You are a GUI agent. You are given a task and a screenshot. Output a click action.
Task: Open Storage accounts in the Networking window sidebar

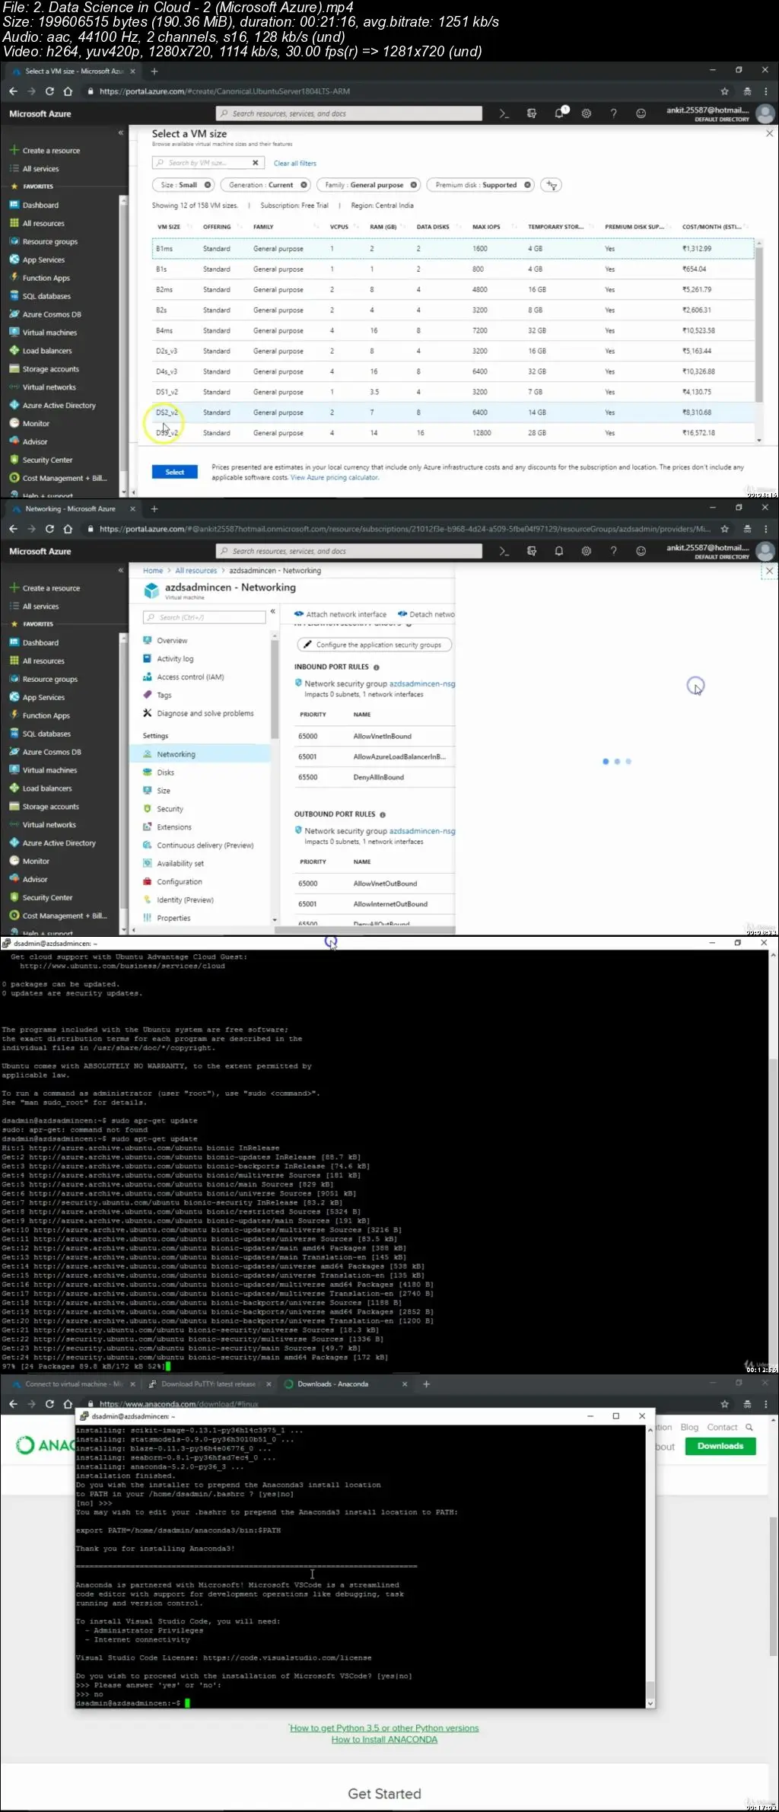[50, 807]
